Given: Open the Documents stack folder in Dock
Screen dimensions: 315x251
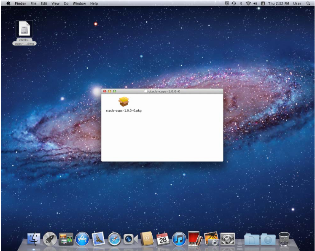Looking at the screenshot, I should tap(252, 239).
